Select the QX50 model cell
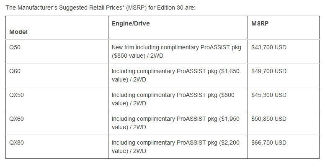Viewport: 325px width, 168px height. tap(16, 95)
